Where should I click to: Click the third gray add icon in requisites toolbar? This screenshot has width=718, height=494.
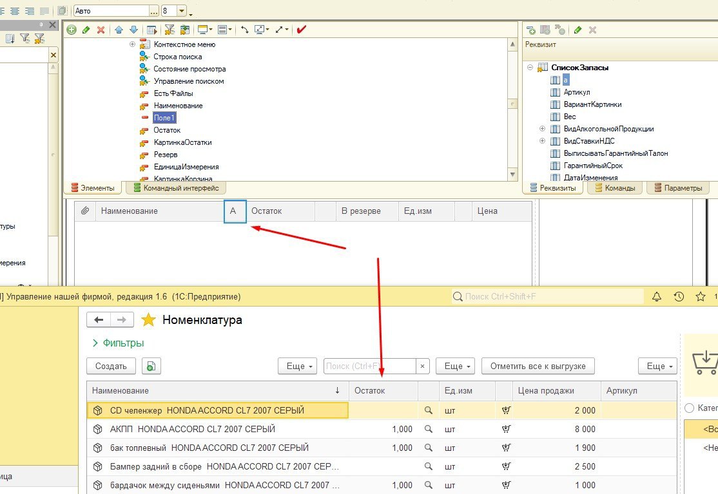tap(560, 30)
